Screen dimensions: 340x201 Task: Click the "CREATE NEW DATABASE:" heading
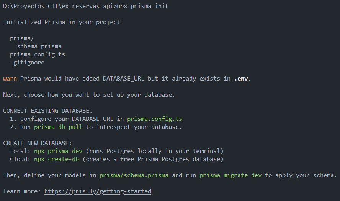point(37,143)
